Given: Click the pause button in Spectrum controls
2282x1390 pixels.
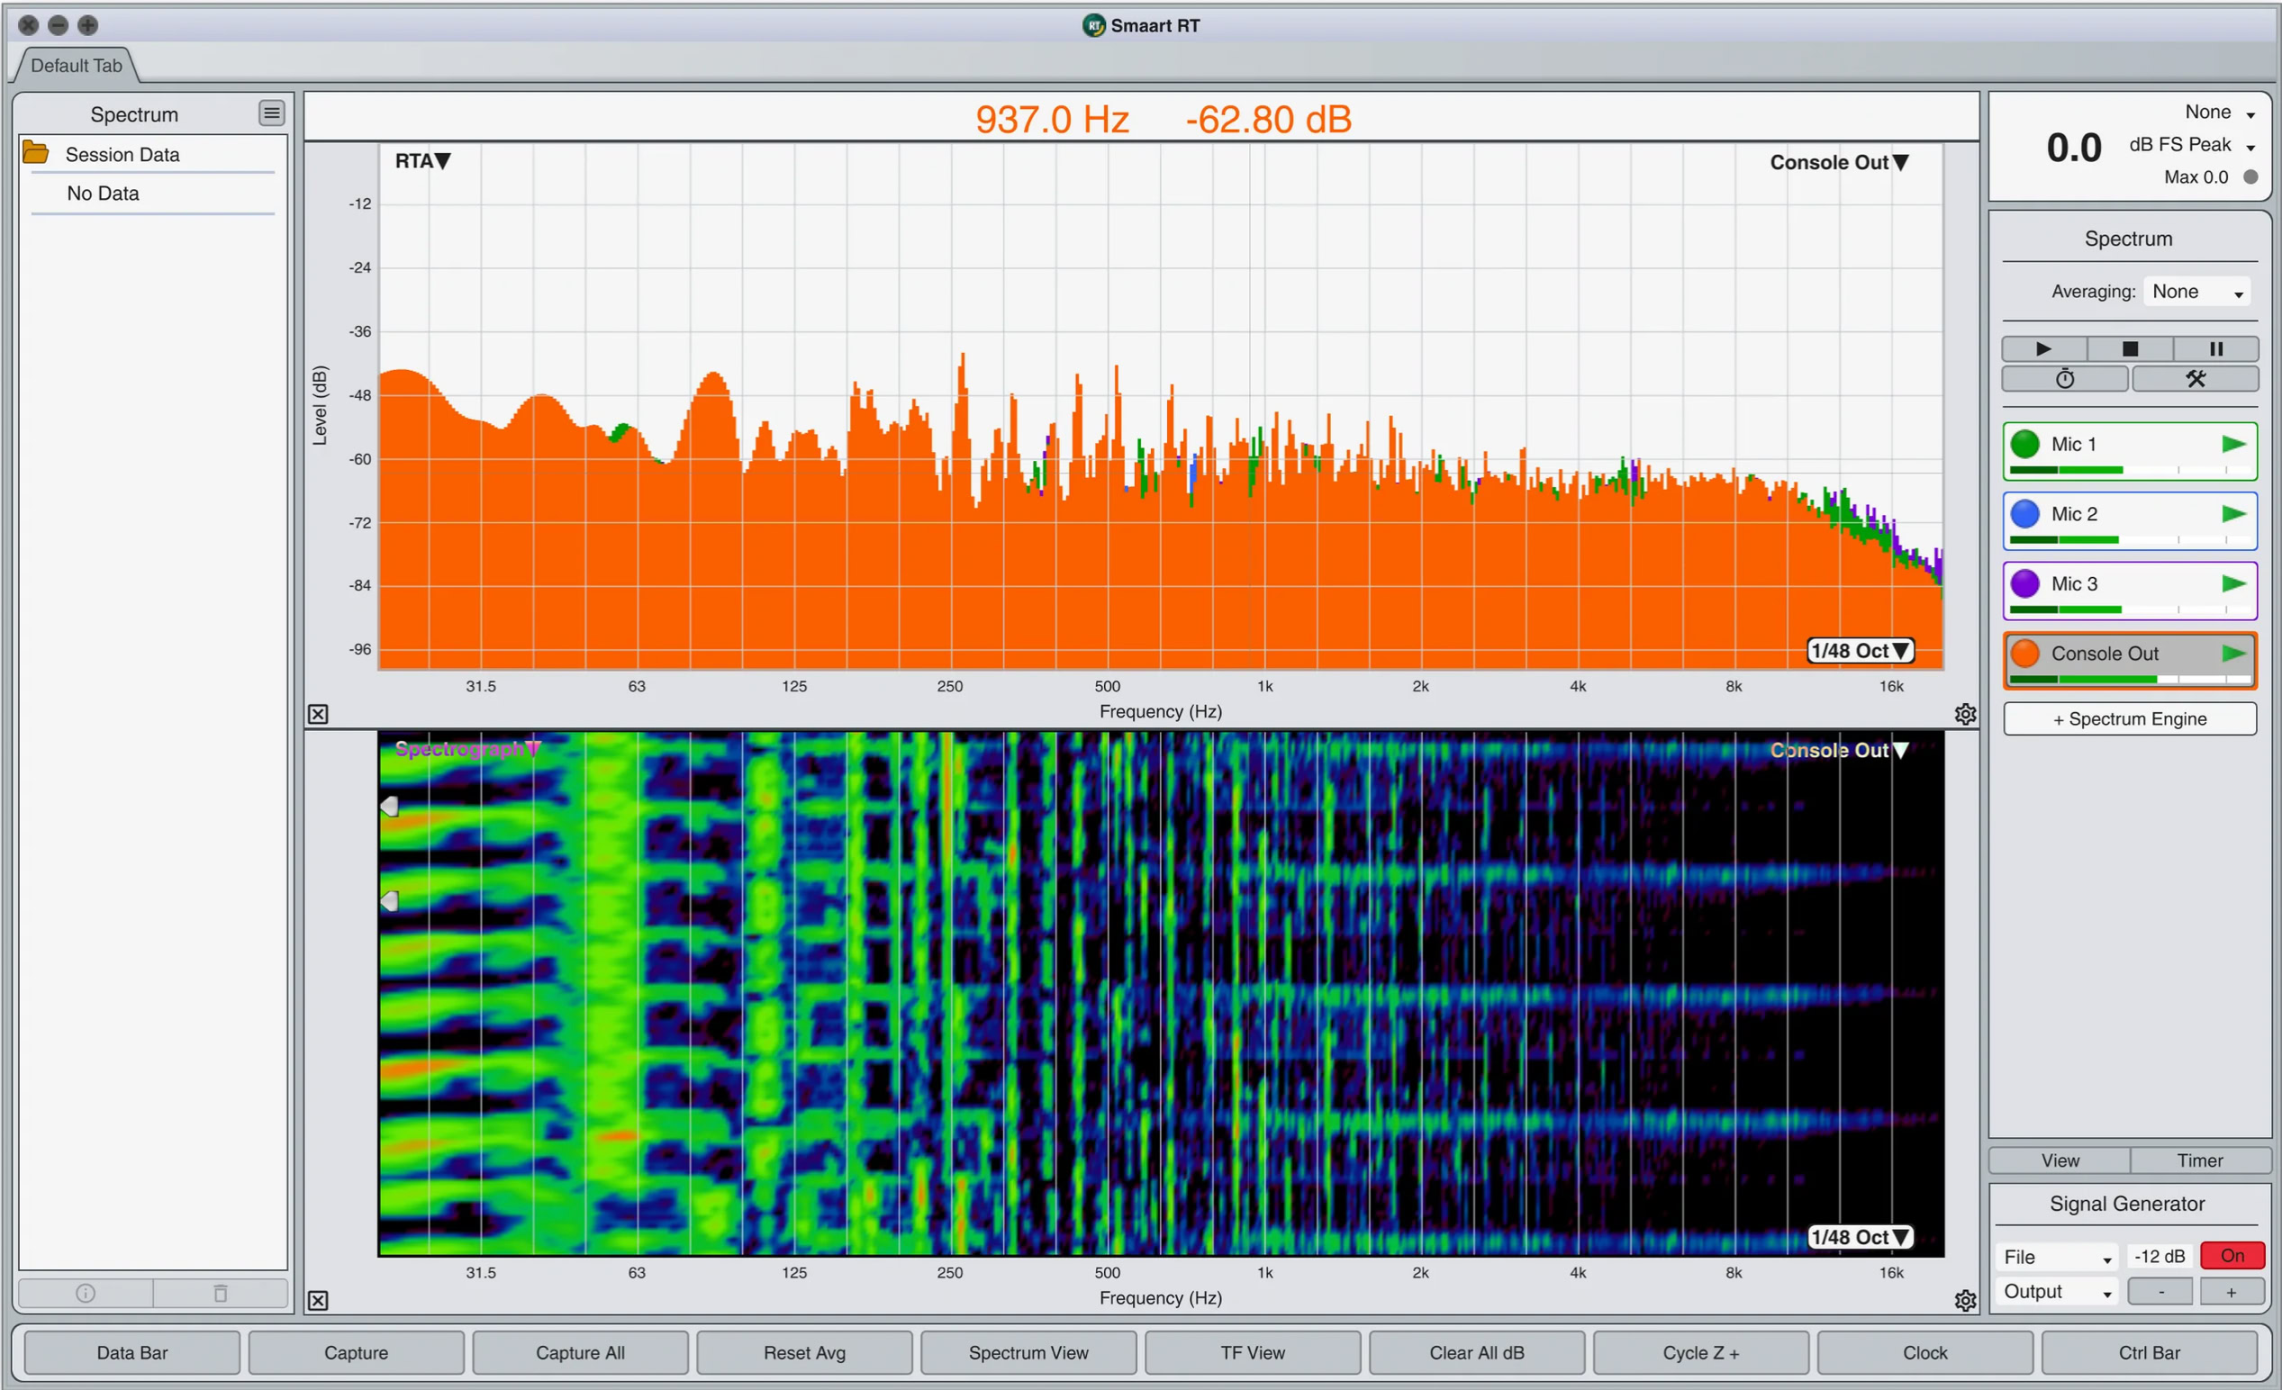Looking at the screenshot, I should [2215, 348].
